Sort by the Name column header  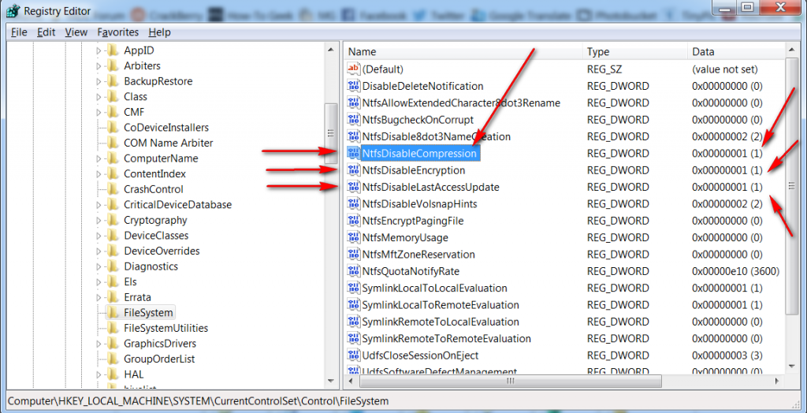[x=463, y=52]
